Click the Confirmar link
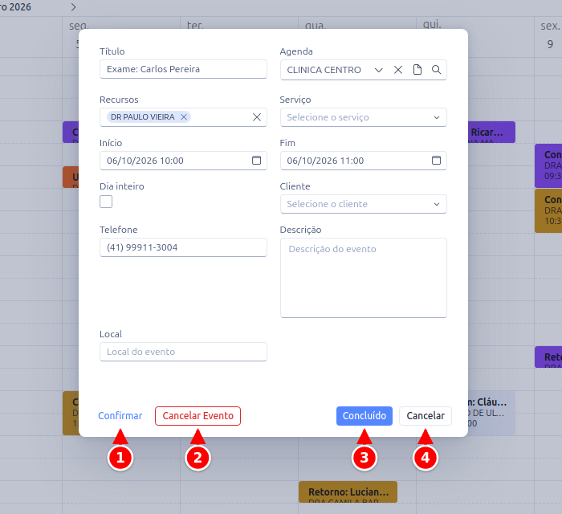 tap(120, 416)
